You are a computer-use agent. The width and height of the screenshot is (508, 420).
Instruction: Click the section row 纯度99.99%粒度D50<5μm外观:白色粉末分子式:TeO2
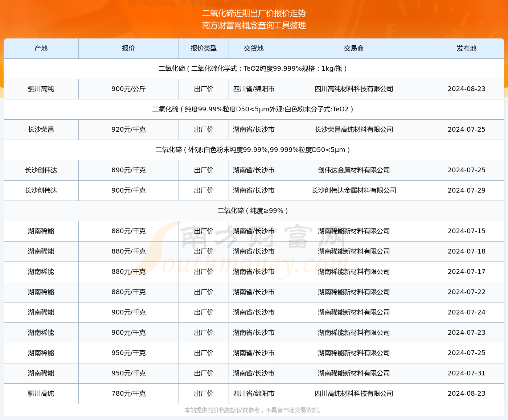point(254,109)
